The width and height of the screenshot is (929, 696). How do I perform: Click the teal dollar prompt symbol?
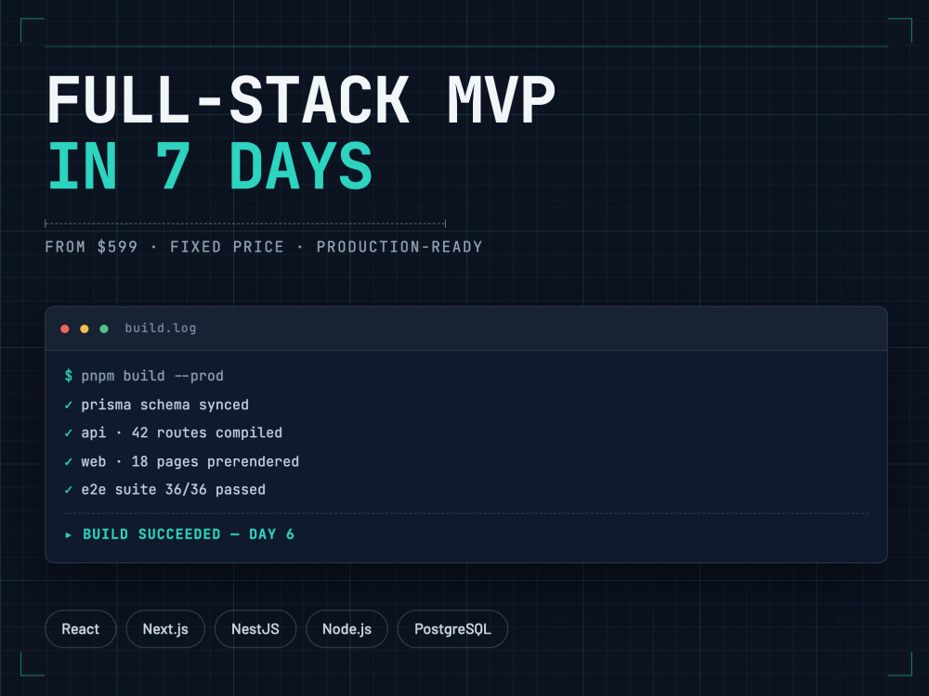pyautogui.click(x=69, y=376)
